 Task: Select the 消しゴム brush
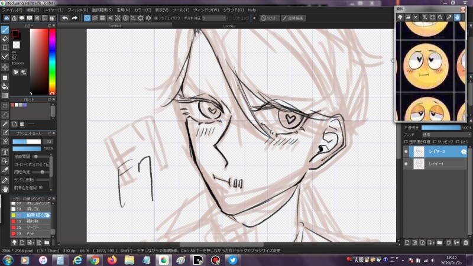pyautogui.click(x=31, y=209)
